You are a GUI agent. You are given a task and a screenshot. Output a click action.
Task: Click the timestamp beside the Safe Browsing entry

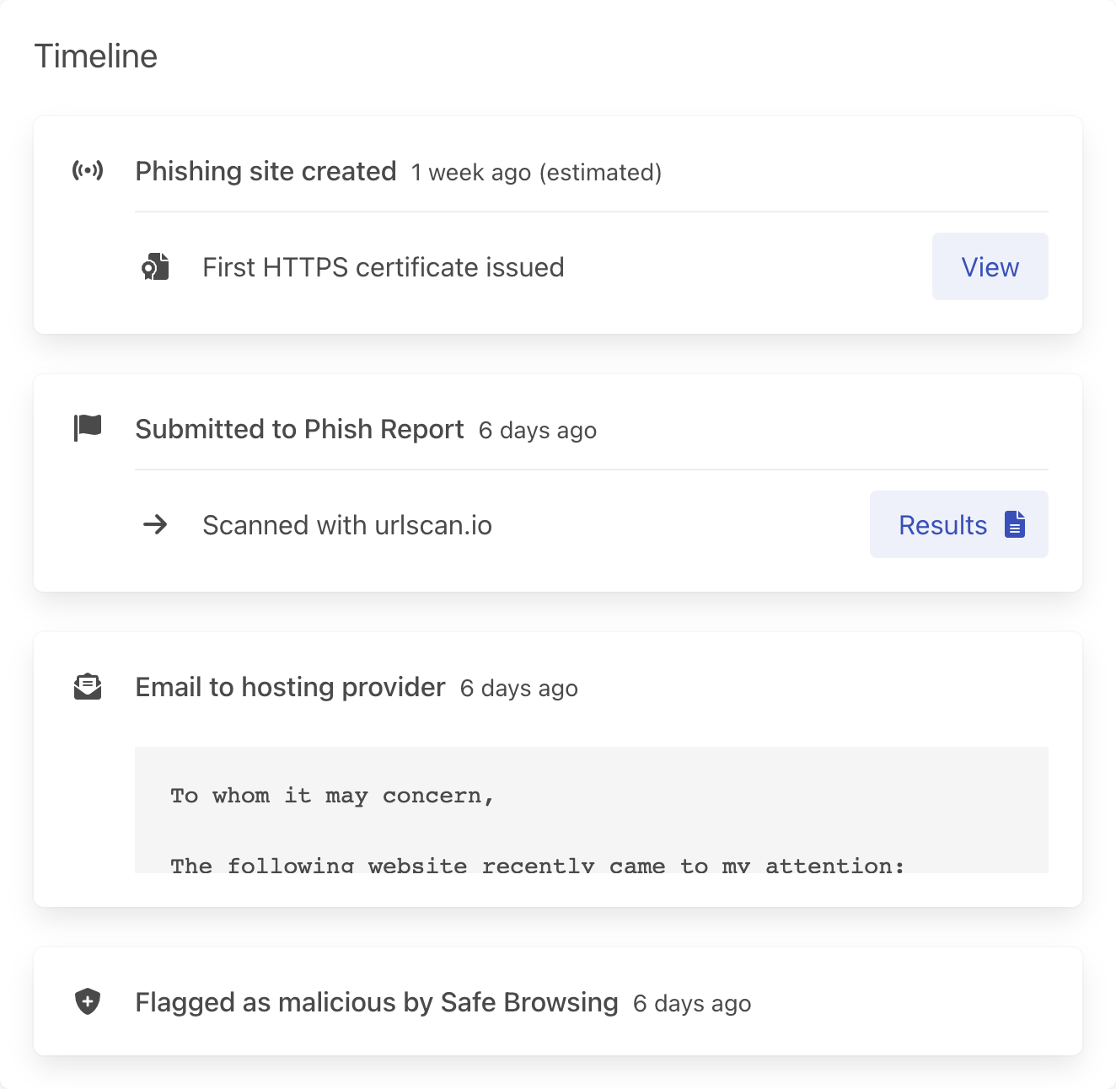pyautogui.click(x=692, y=1004)
